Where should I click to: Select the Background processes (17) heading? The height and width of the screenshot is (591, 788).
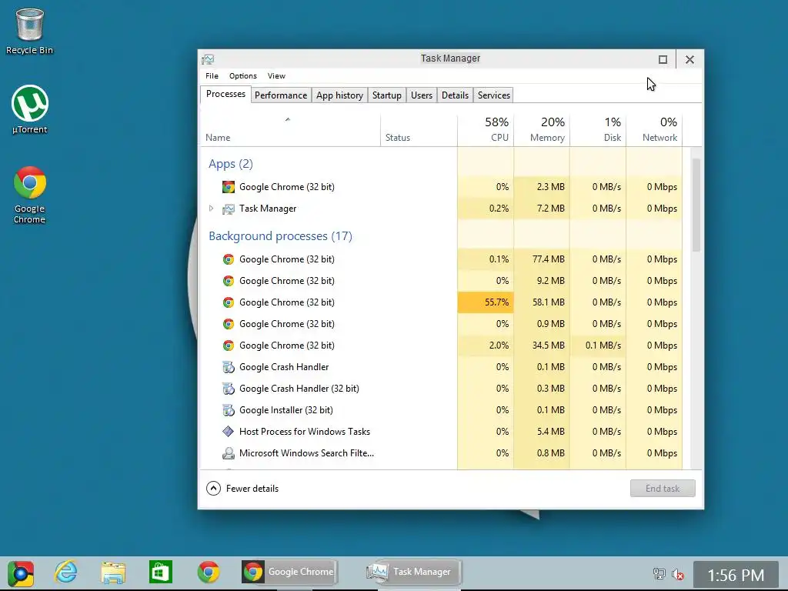(x=280, y=236)
